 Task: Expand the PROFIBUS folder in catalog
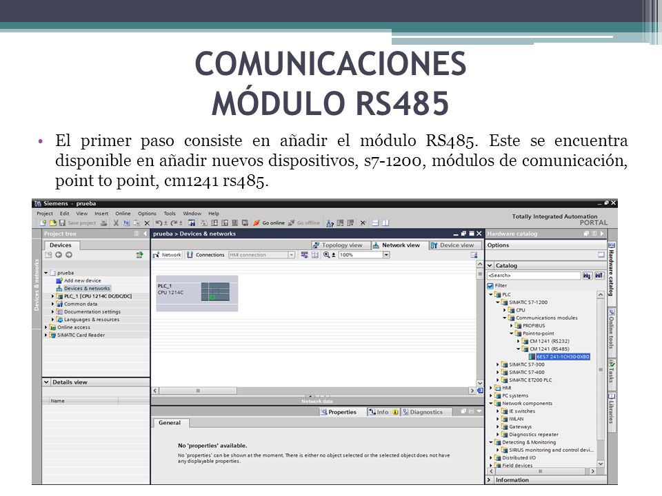click(x=511, y=326)
